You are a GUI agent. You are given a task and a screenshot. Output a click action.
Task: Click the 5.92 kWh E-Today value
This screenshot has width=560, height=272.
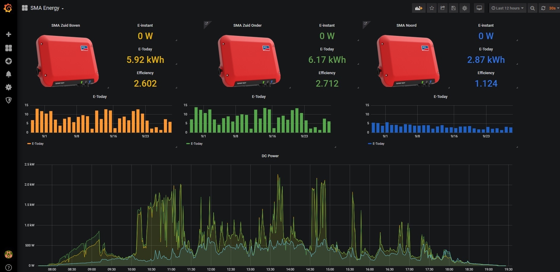[x=145, y=60]
